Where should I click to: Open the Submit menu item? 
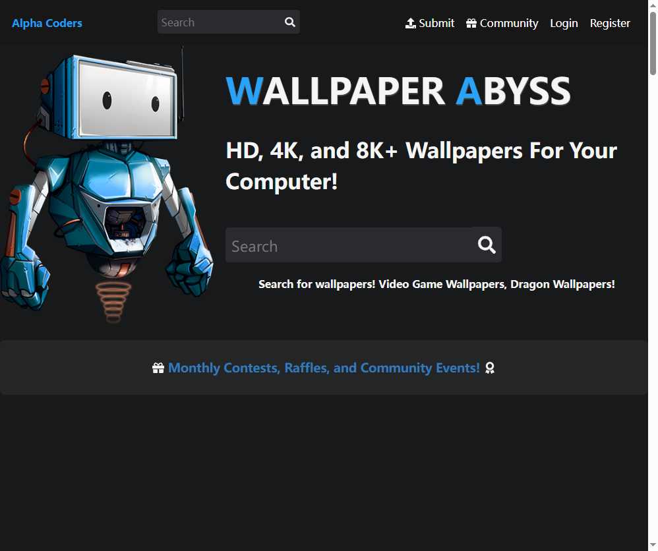tap(435, 22)
